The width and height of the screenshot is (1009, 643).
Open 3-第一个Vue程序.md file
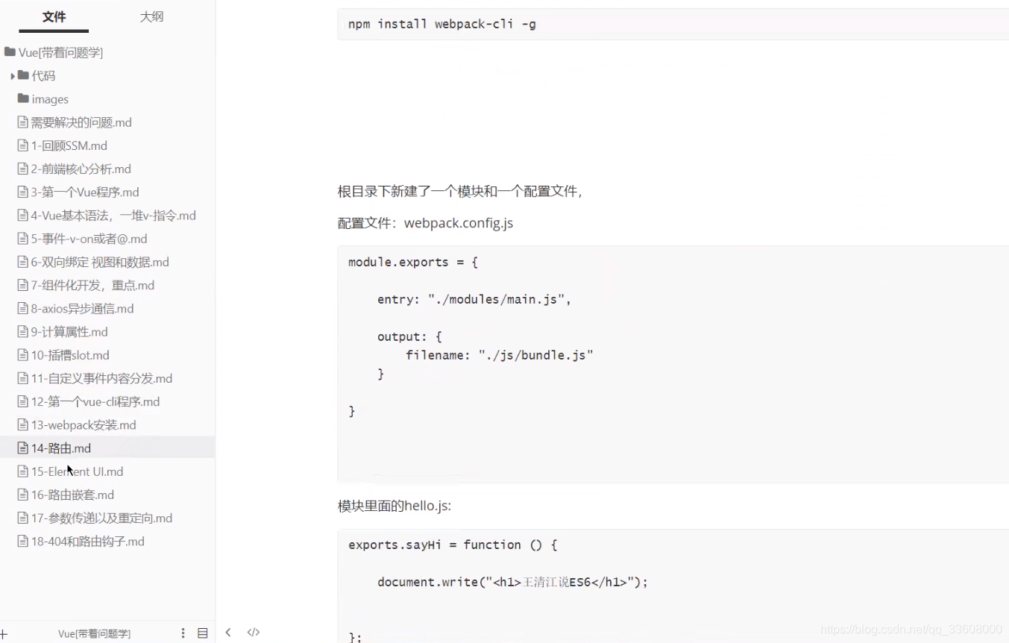tap(85, 192)
